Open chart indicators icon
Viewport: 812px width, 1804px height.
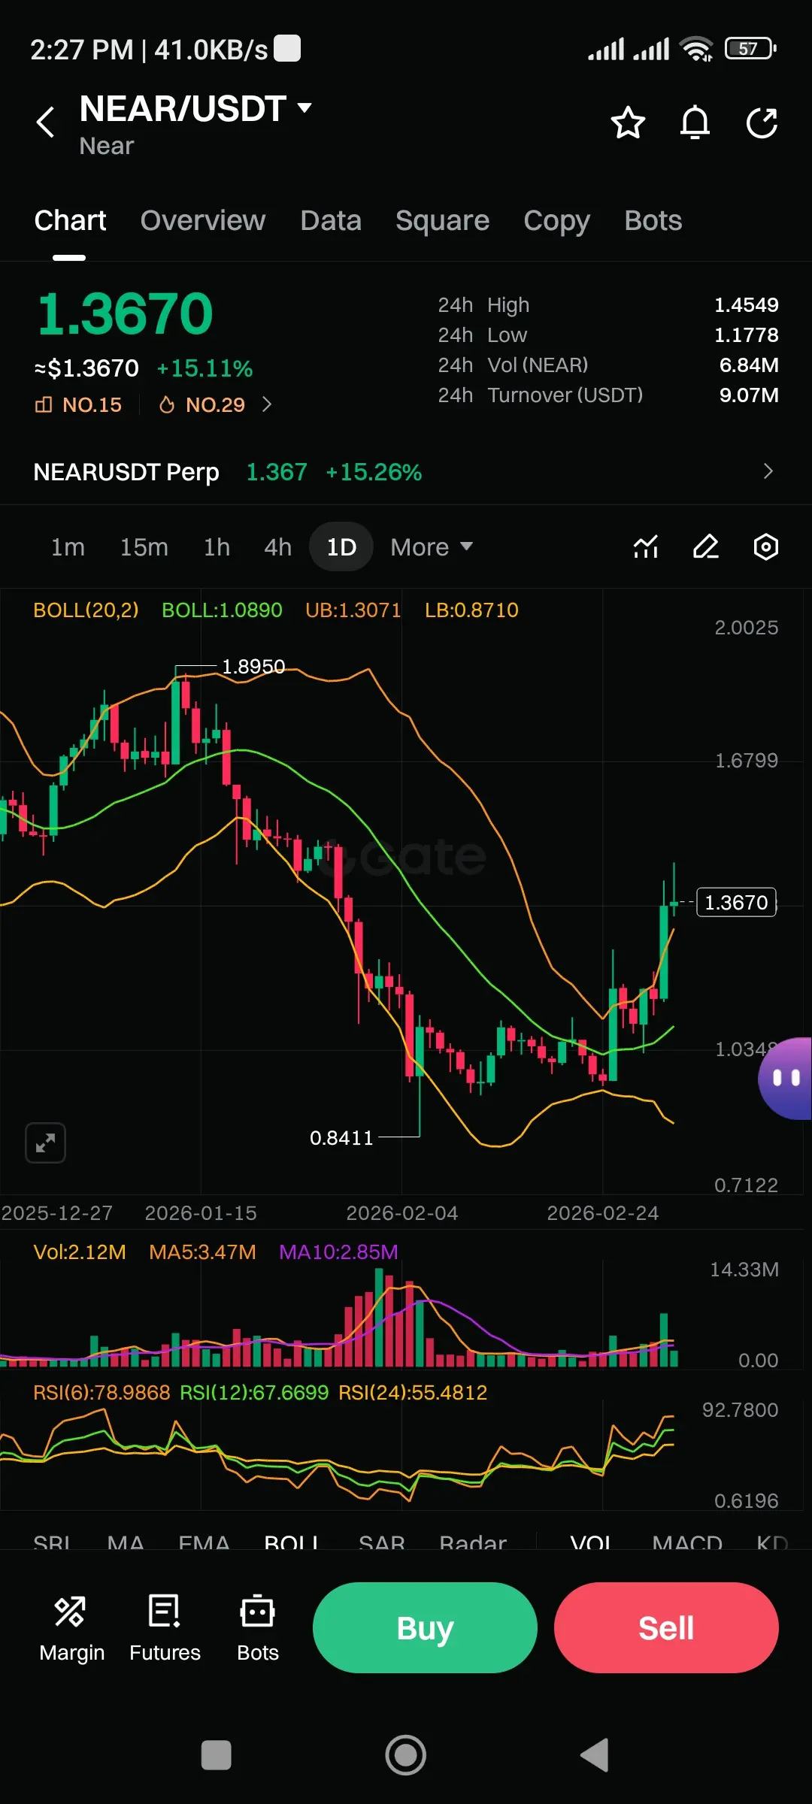point(646,546)
